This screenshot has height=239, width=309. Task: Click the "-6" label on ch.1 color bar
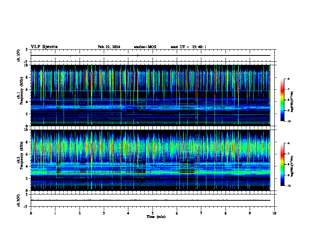pos(288,79)
